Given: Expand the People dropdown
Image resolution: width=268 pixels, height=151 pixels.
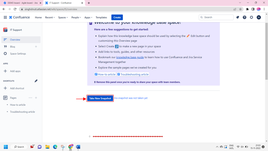Looking at the screenshot, I should [76, 17].
